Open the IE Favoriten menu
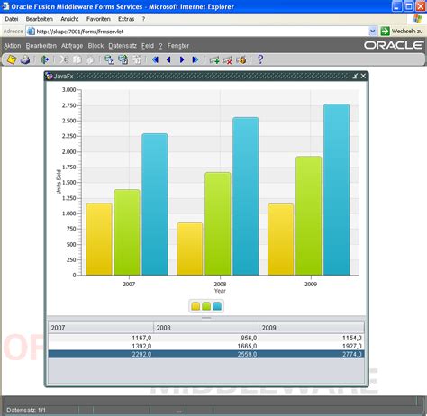Screen dimensions: 427x416 98,19
